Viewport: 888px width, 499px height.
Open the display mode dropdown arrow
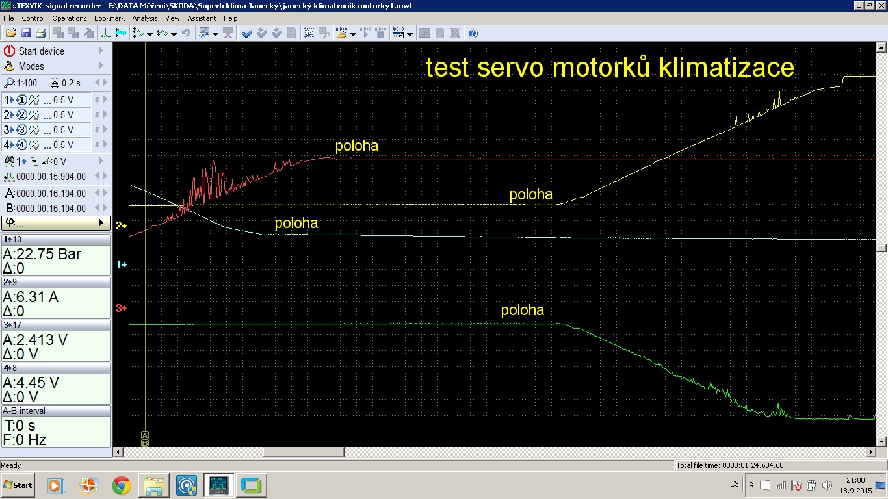click(215, 34)
